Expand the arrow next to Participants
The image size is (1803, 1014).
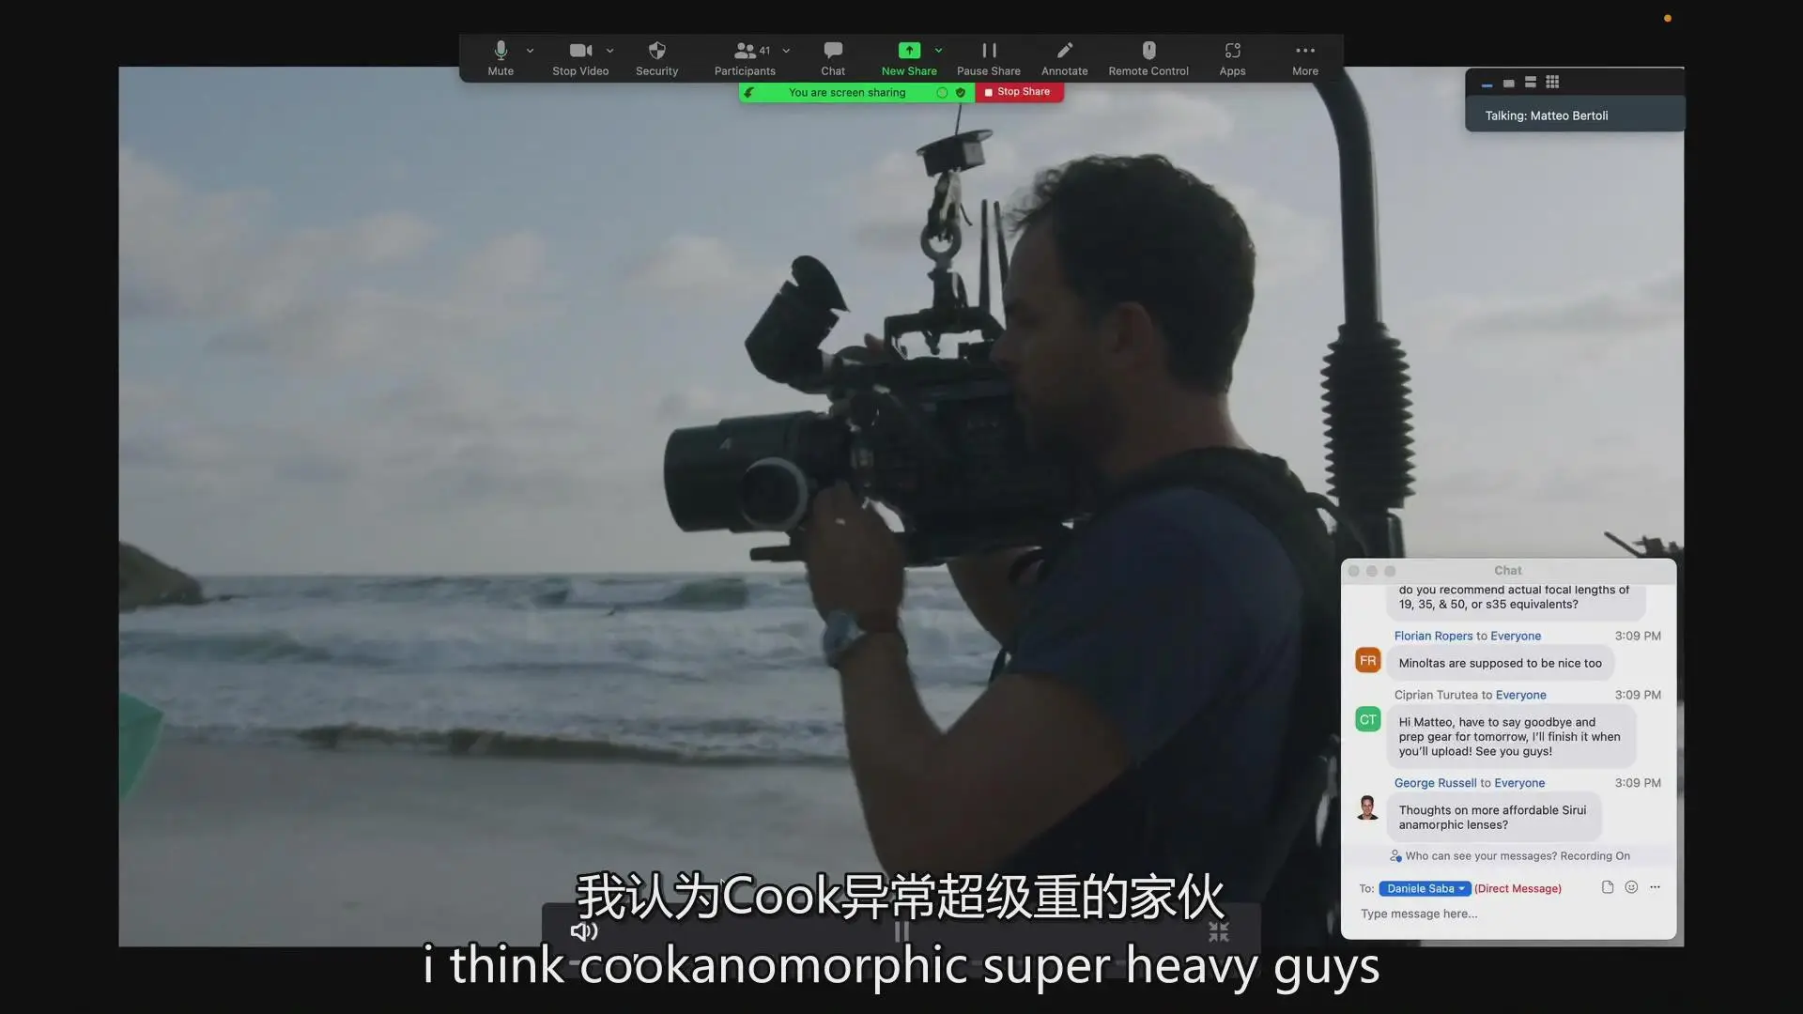[787, 51]
